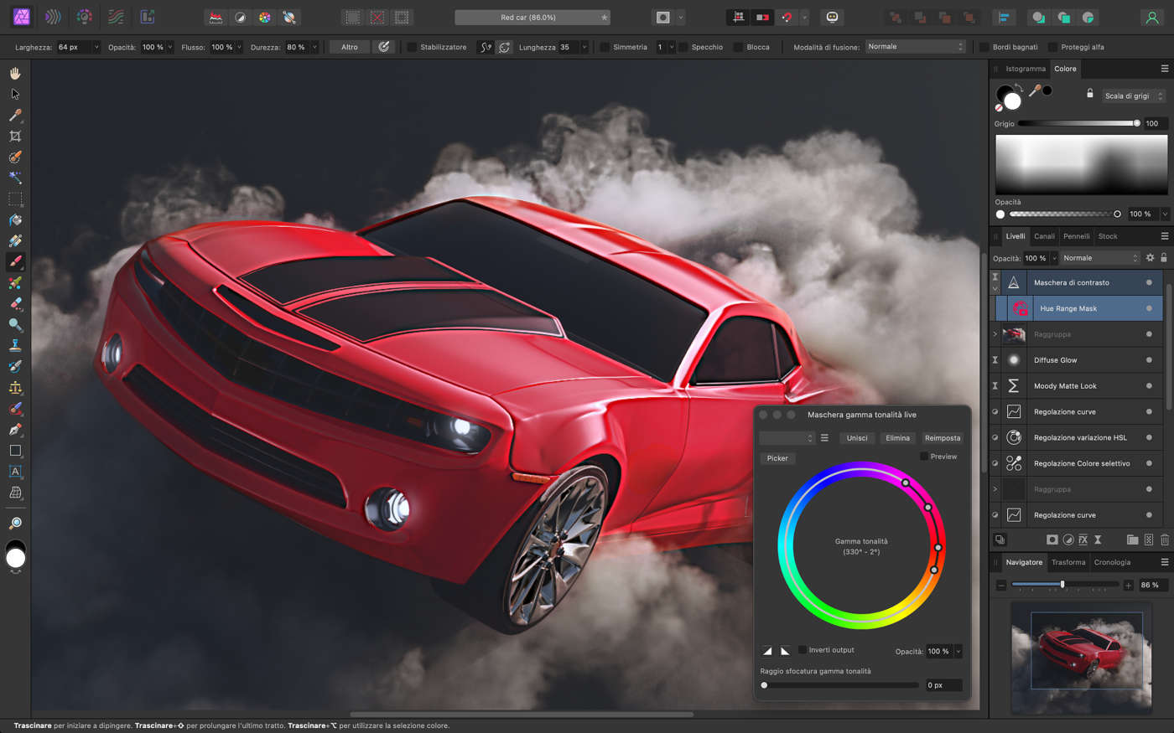Open the Modalità di fusione dropdown
The image size is (1174, 733).
click(x=915, y=47)
